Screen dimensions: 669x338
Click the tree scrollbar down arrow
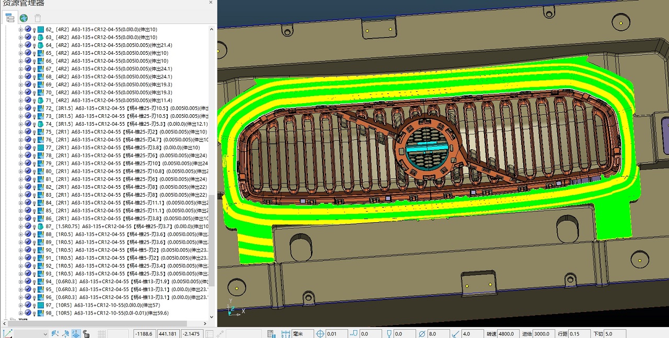212,316
